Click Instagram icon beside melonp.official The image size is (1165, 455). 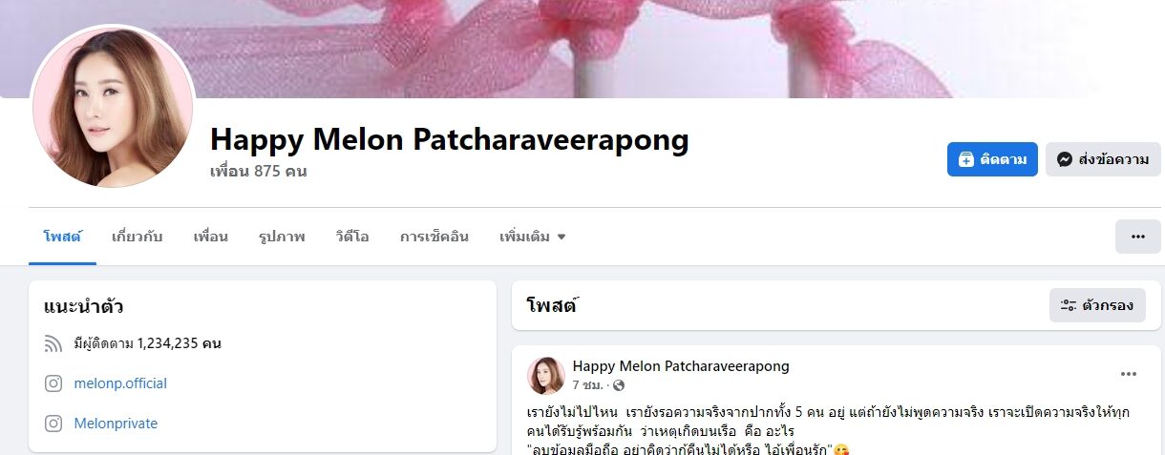click(x=53, y=383)
